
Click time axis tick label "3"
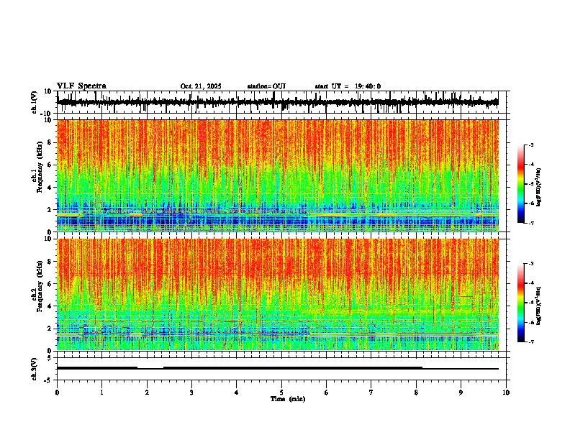pyautogui.click(x=191, y=393)
